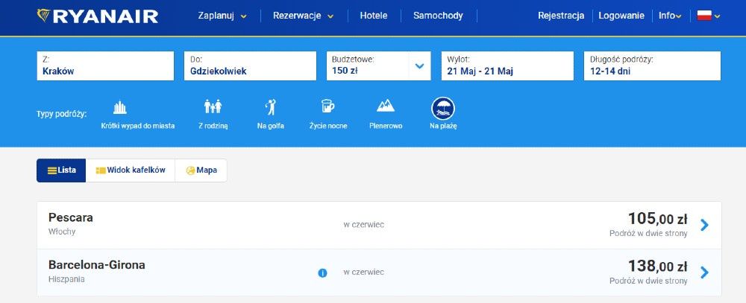The width and height of the screenshot is (746, 303).
Task: Click the Rejestracja link
Action: pos(561,16)
